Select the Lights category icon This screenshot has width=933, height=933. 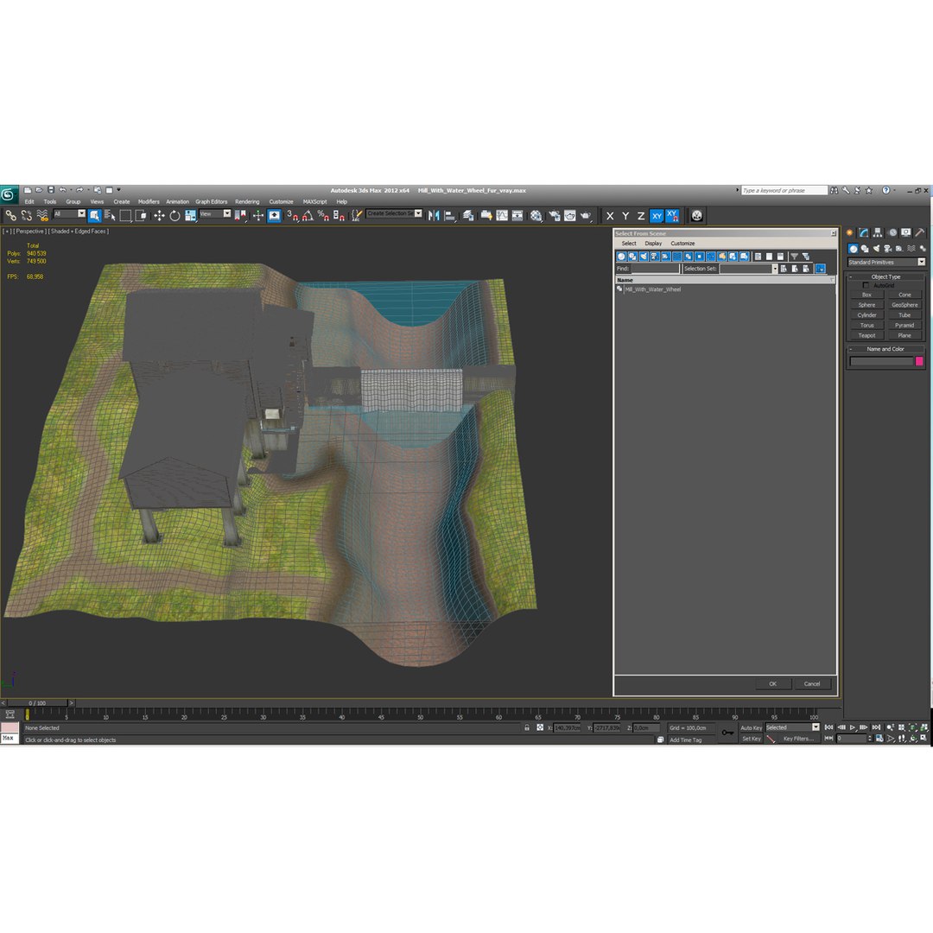pos(876,249)
